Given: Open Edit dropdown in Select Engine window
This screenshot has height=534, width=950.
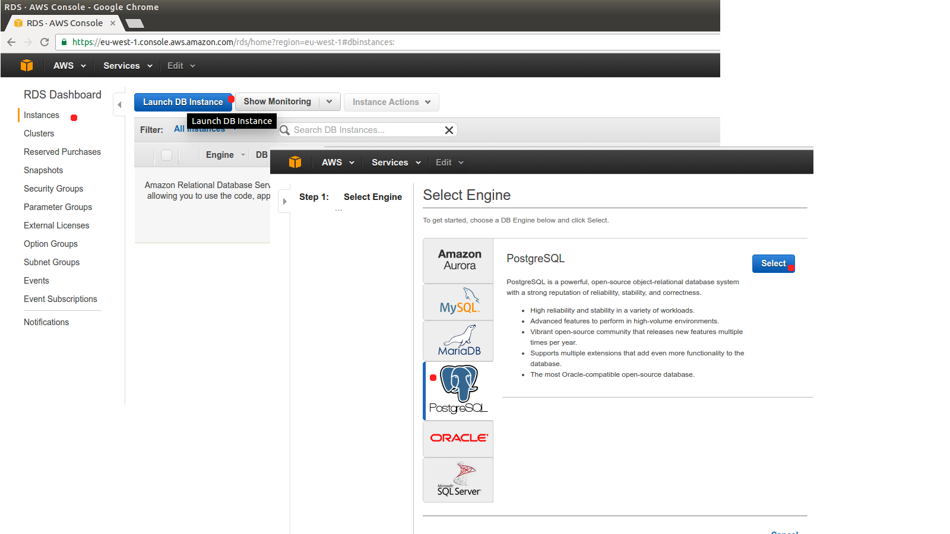Looking at the screenshot, I should click(x=449, y=163).
